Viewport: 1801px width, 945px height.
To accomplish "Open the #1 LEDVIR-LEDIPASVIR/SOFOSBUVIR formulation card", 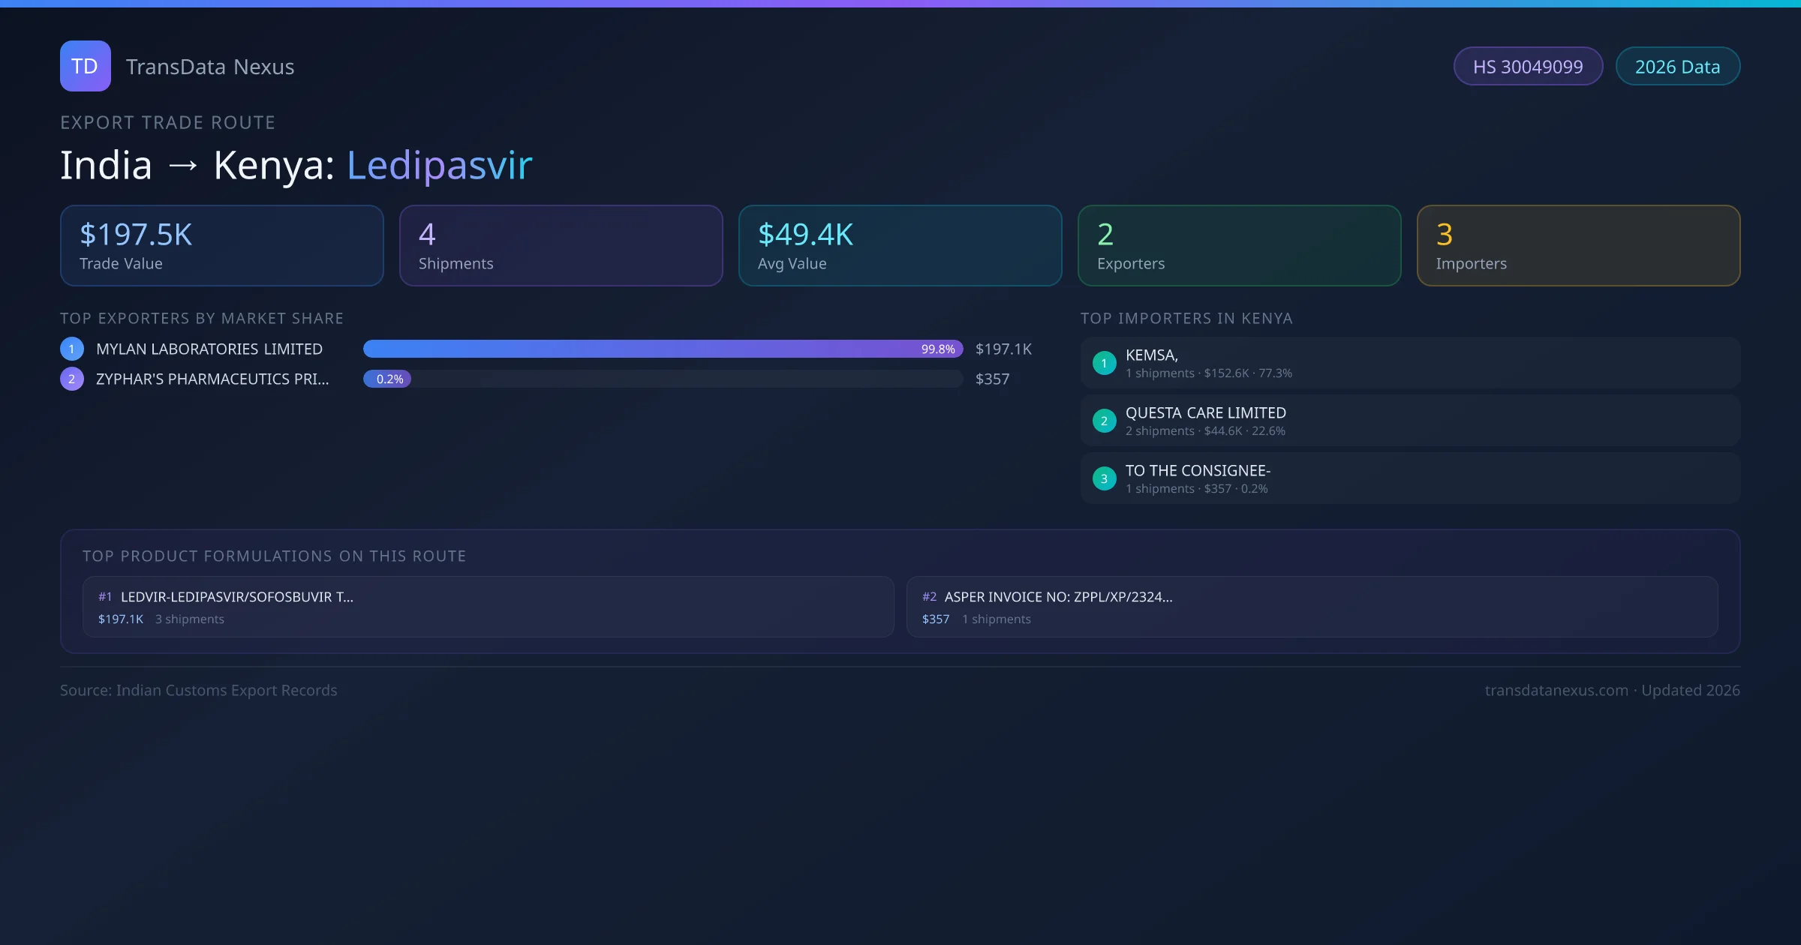I will [488, 607].
